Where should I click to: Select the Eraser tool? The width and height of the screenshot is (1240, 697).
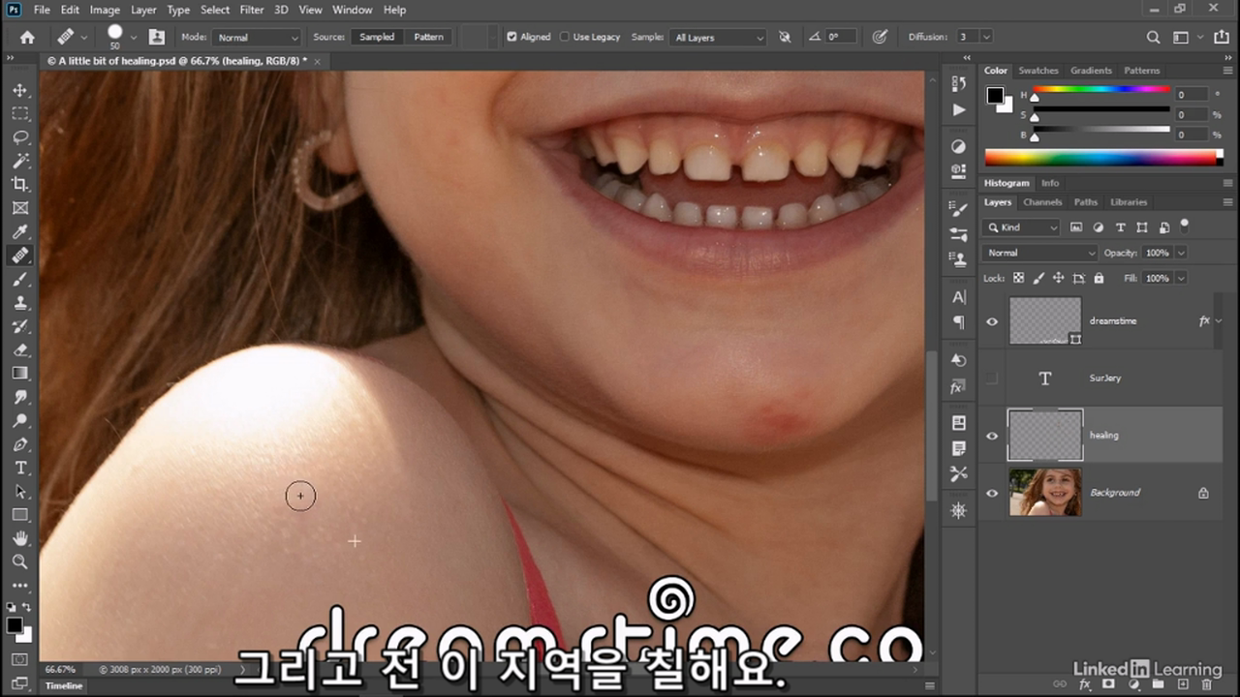[x=20, y=349]
